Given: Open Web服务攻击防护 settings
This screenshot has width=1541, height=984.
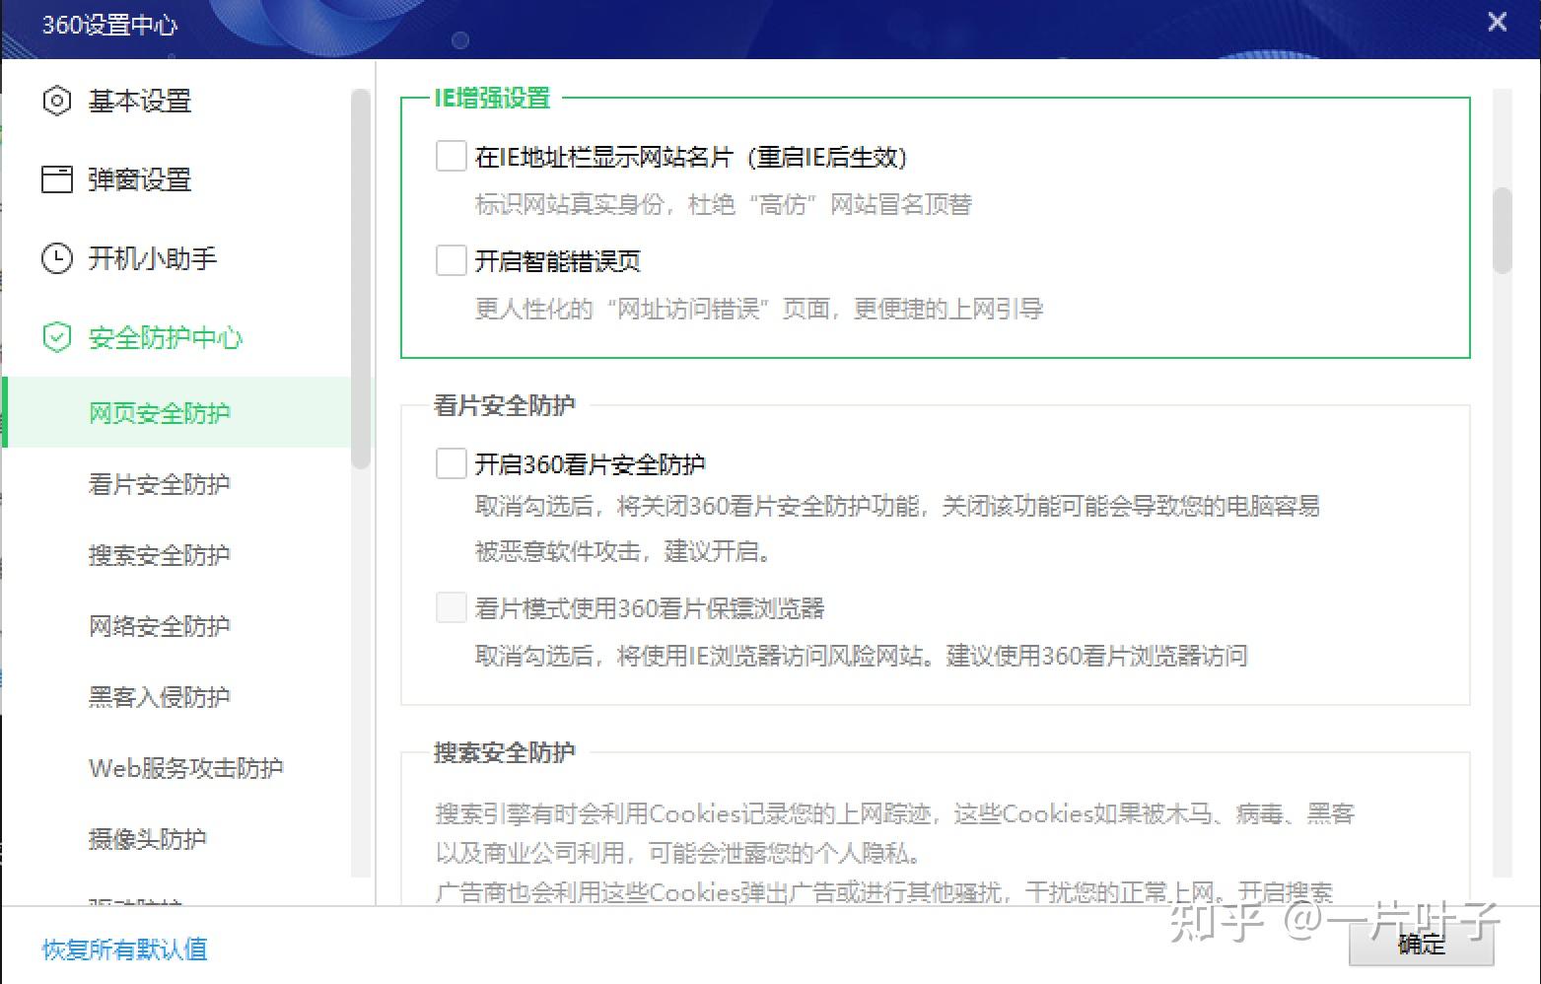Looking at the screenshot, I should pos(185,767).
